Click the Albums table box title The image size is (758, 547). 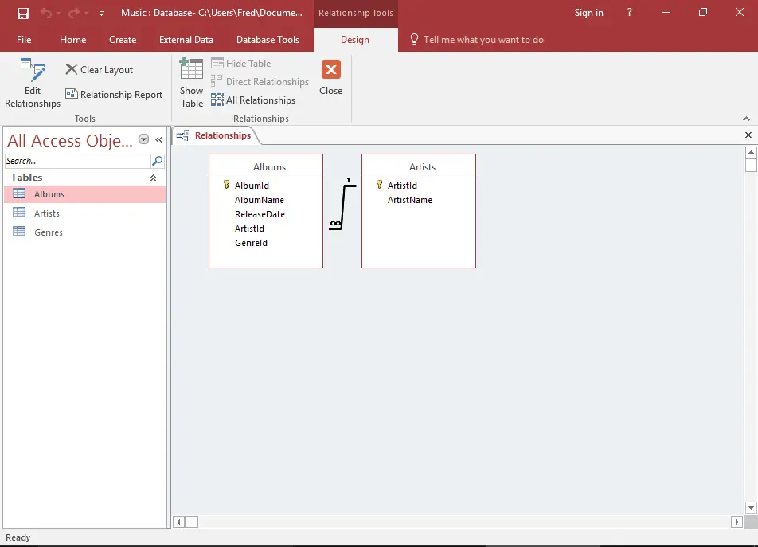(269, 167)
